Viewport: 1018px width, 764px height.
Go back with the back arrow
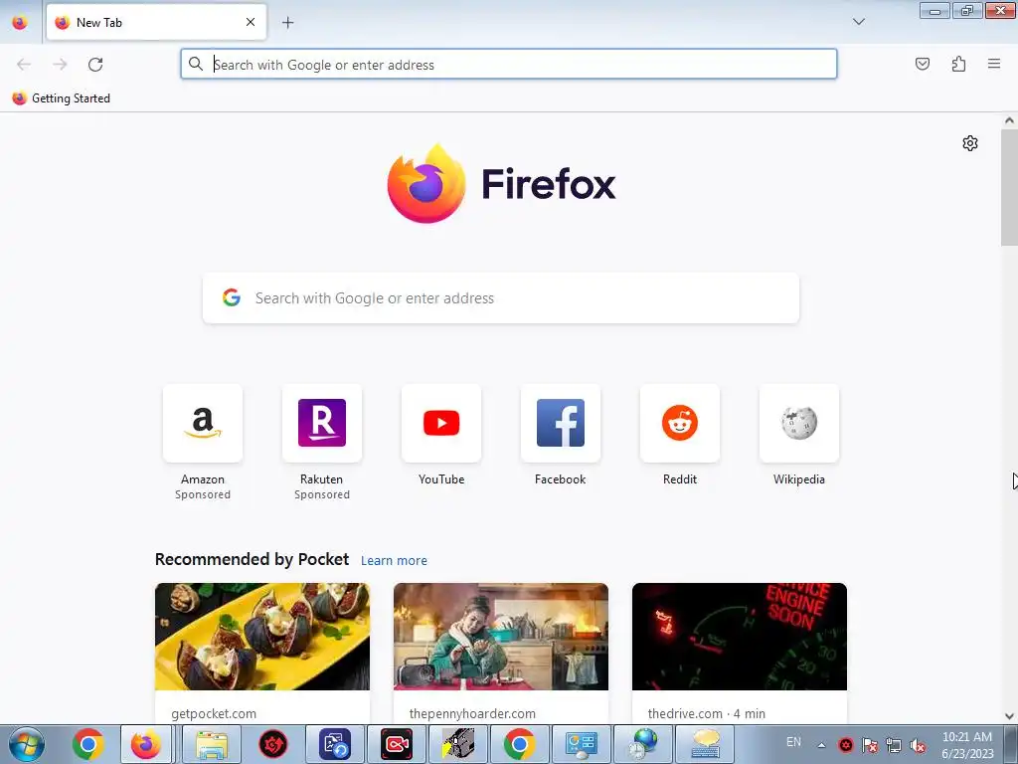click(24, 65)
